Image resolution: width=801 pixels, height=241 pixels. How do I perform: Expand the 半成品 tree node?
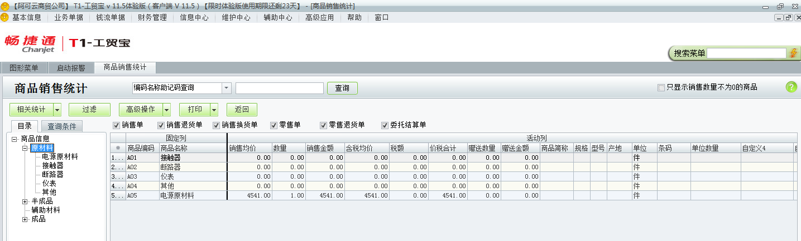25,201
